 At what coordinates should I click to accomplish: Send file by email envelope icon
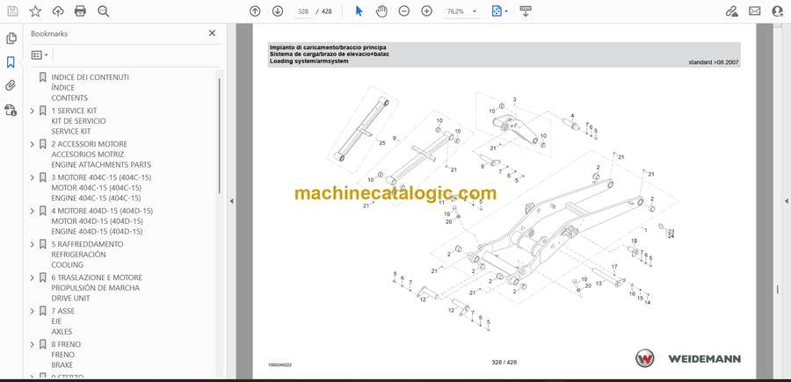coord(754,11)
